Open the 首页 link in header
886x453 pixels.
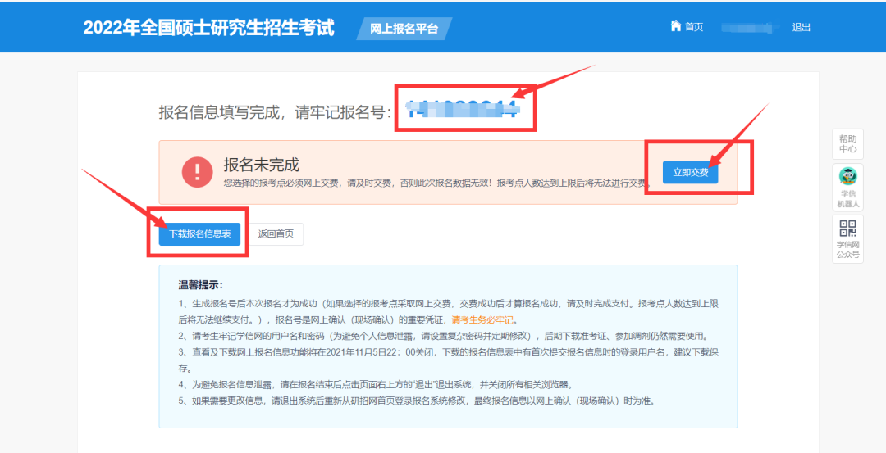click(x=694, y=27)
